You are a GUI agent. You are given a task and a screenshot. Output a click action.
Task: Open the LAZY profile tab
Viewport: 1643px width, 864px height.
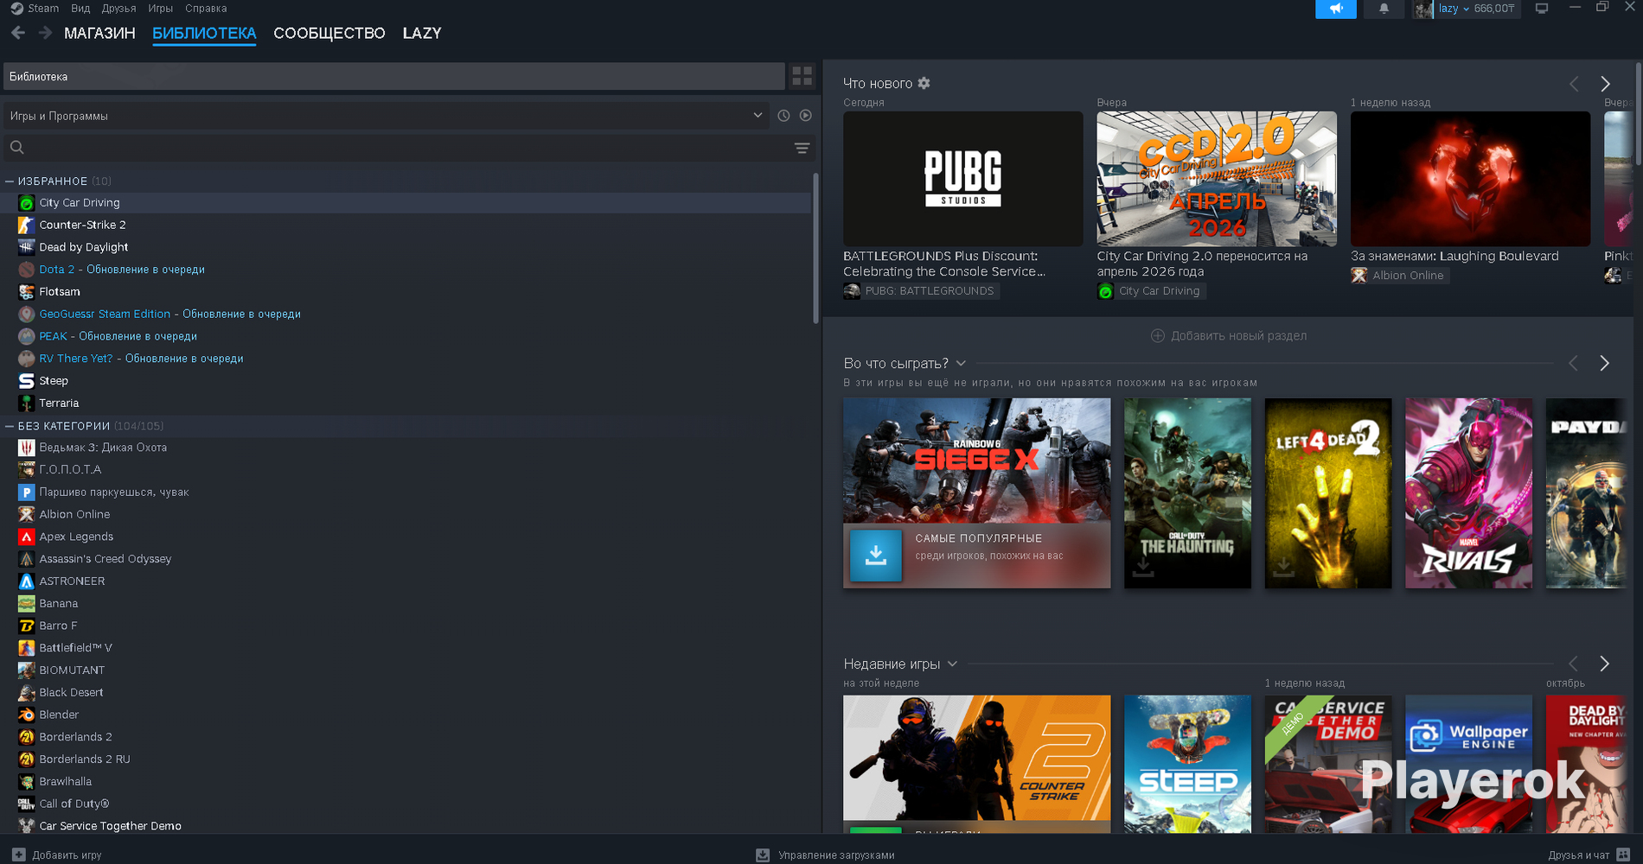[422, 34]
